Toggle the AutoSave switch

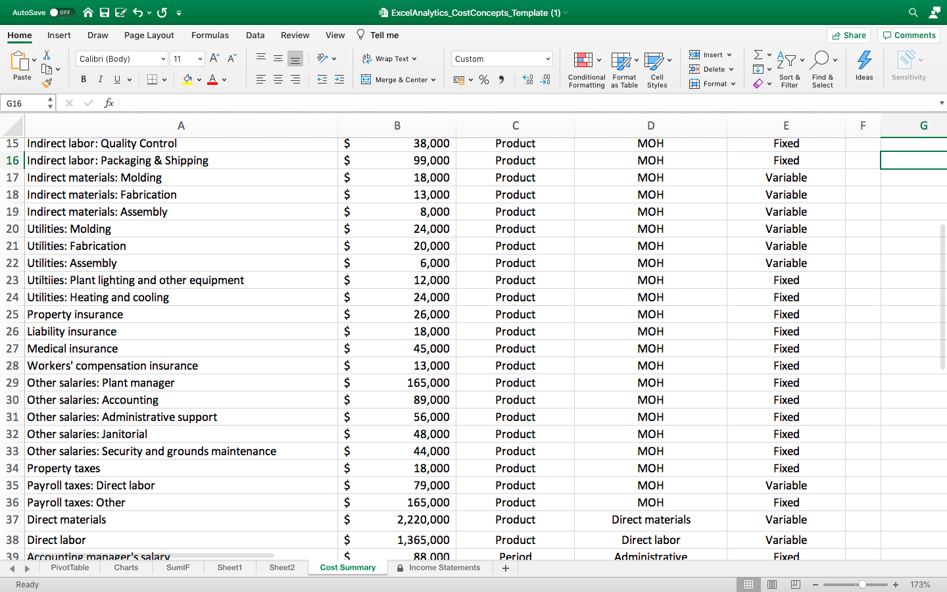click(62, 12)
